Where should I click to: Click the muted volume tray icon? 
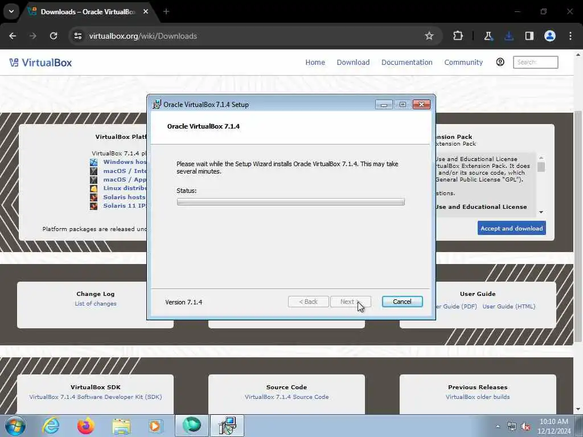(x=525, y=427)
